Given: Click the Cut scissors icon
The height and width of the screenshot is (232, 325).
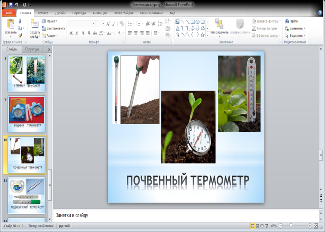Looking at the screenshot, I should [20, 21].
